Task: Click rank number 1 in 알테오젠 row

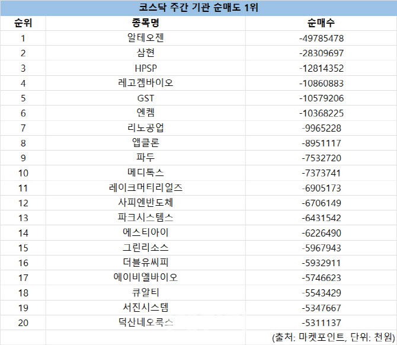Action: [x=23, y=39]
